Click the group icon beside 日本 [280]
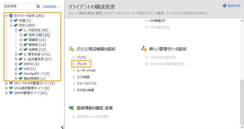This screenshot has height=129, width=244. click(16, 25)
